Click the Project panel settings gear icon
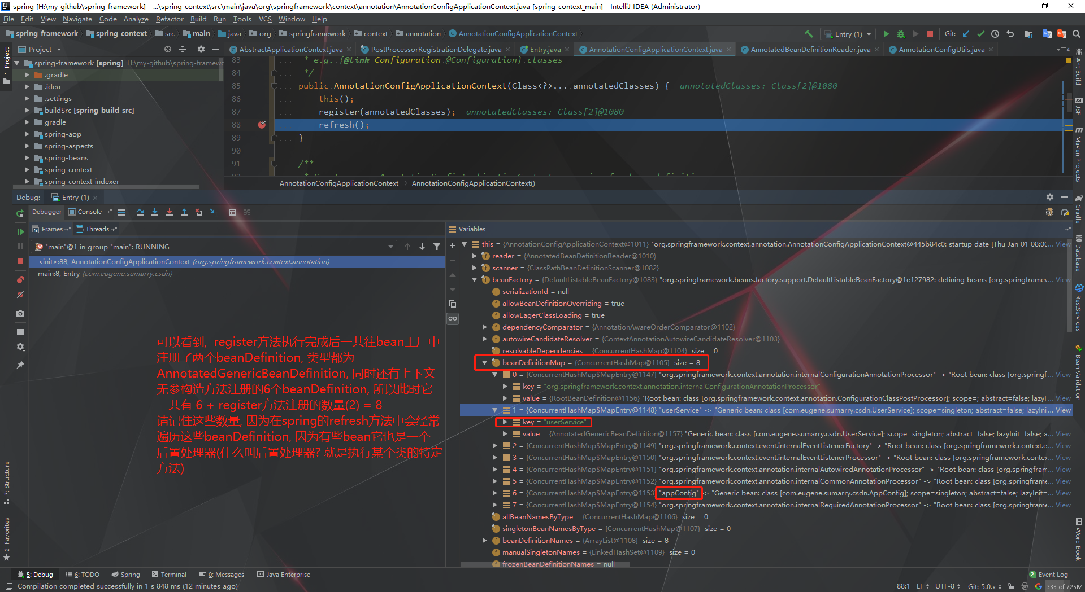 coord(201,50)
